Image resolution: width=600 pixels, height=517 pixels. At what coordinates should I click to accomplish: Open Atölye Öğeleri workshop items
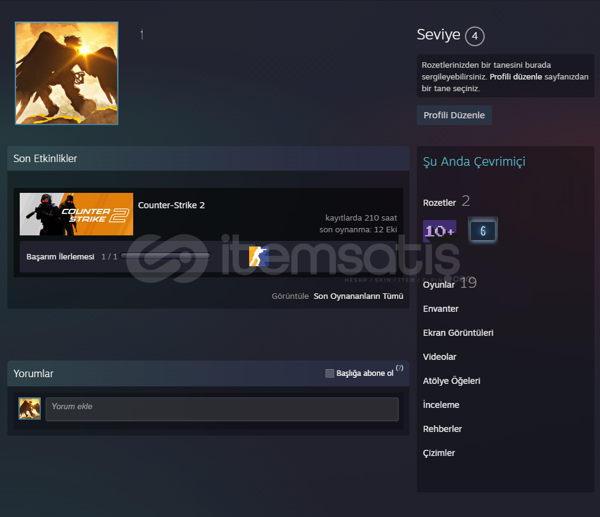tap(451, 381)
